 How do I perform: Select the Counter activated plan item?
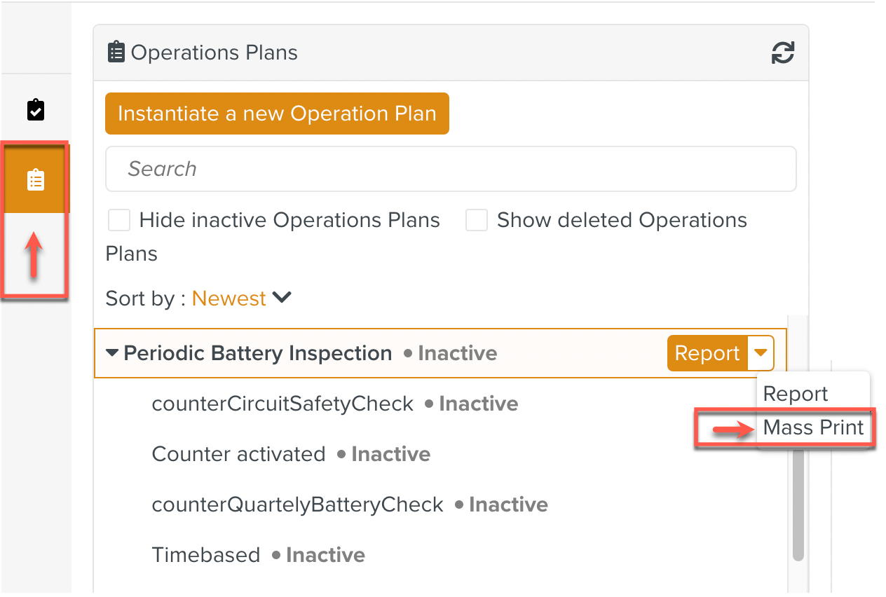[x=238, y=454]
